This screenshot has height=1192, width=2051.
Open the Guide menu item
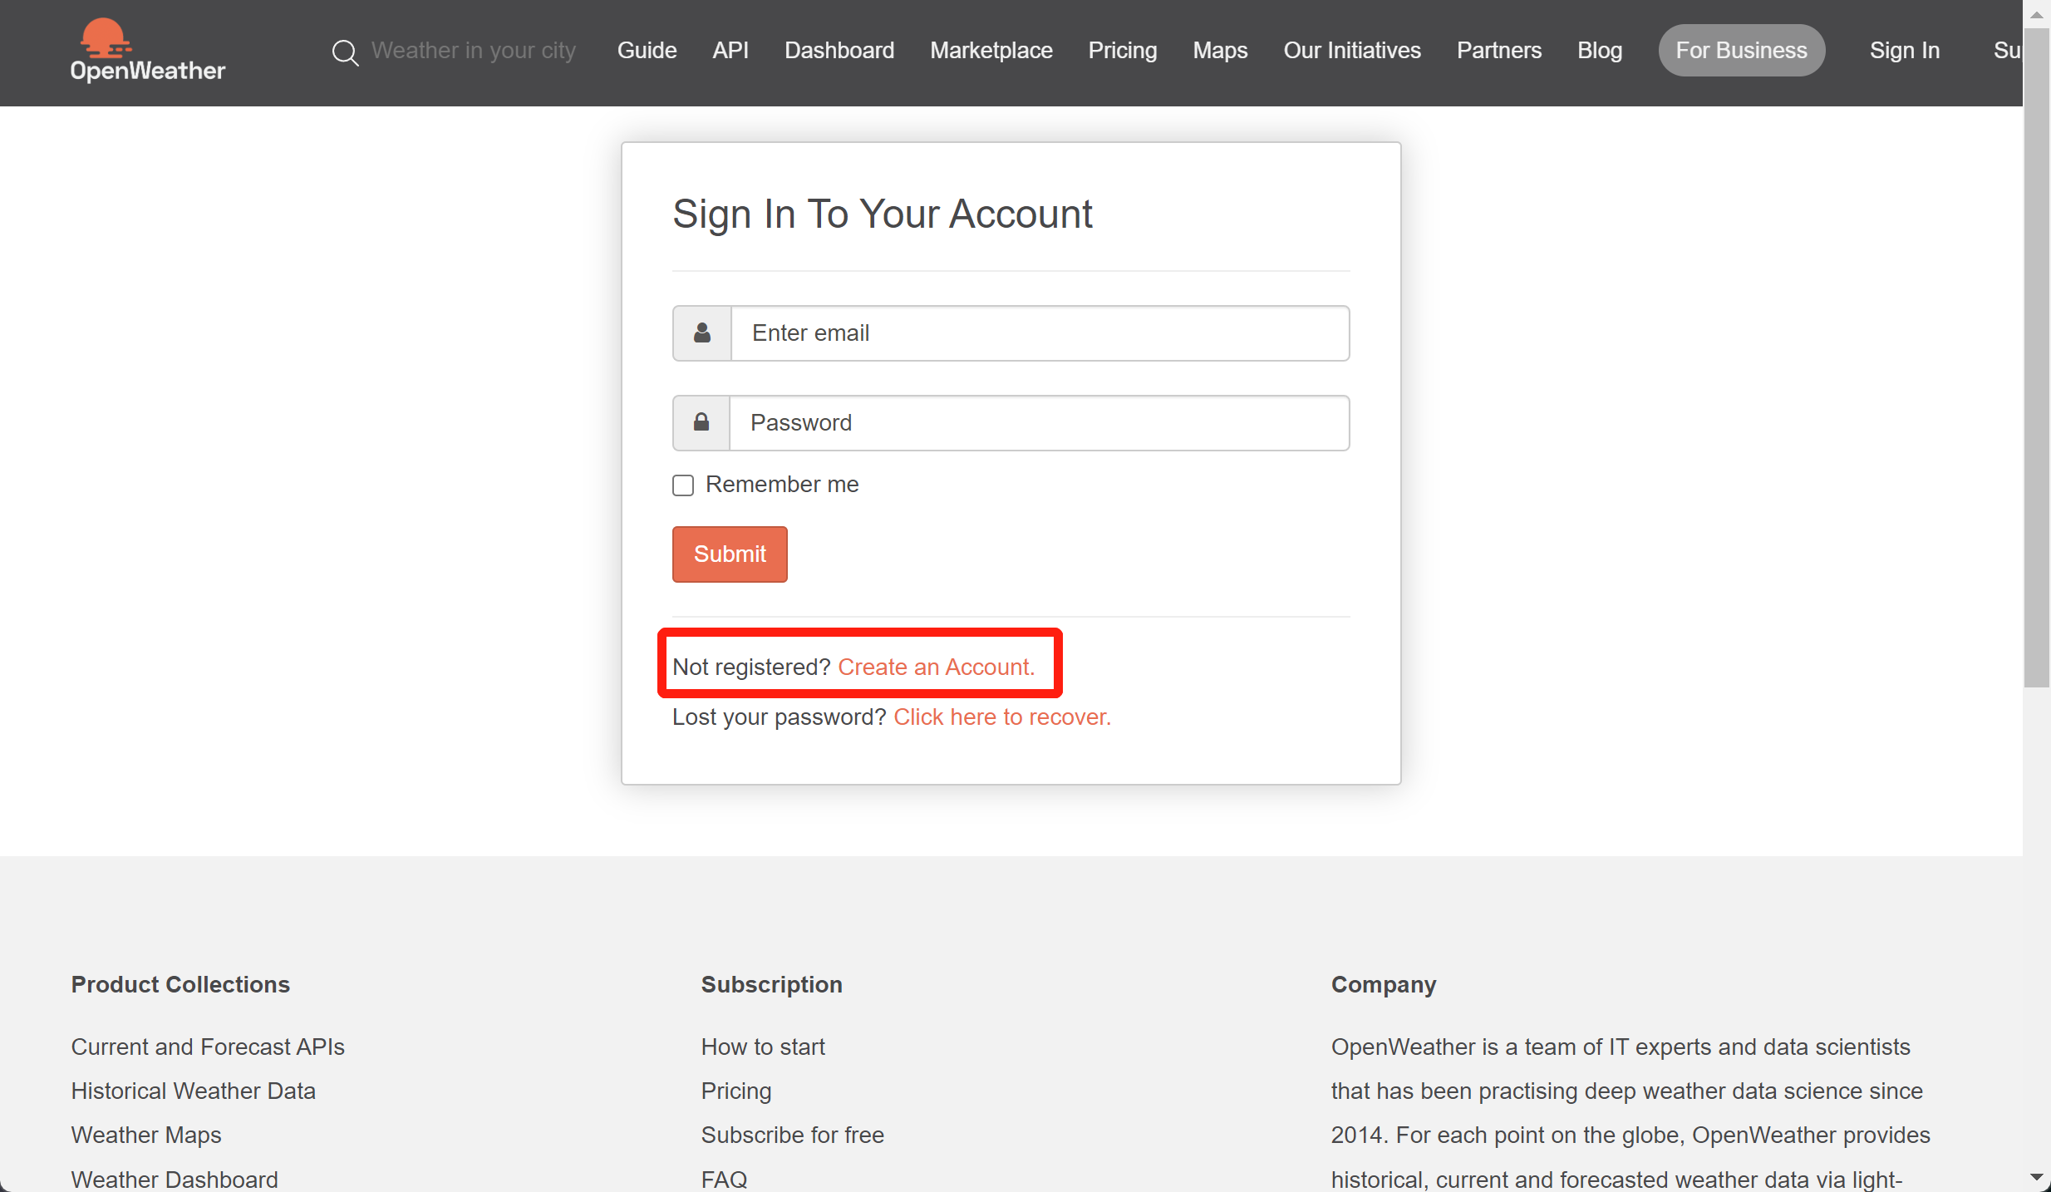pyautogui.click(x=647, y=51)
